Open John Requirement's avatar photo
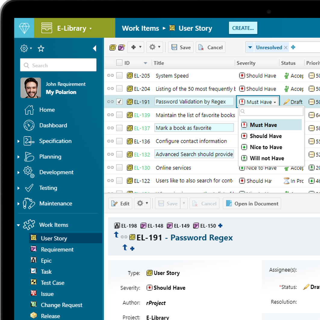The width and height of the screenshot is (320, 320). [x=31, y=88]
